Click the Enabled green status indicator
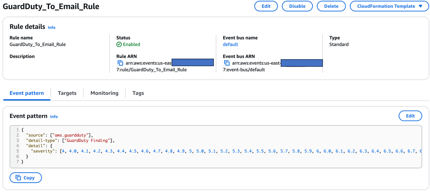Viewport: 430px width, 193px height. (128, 44)
